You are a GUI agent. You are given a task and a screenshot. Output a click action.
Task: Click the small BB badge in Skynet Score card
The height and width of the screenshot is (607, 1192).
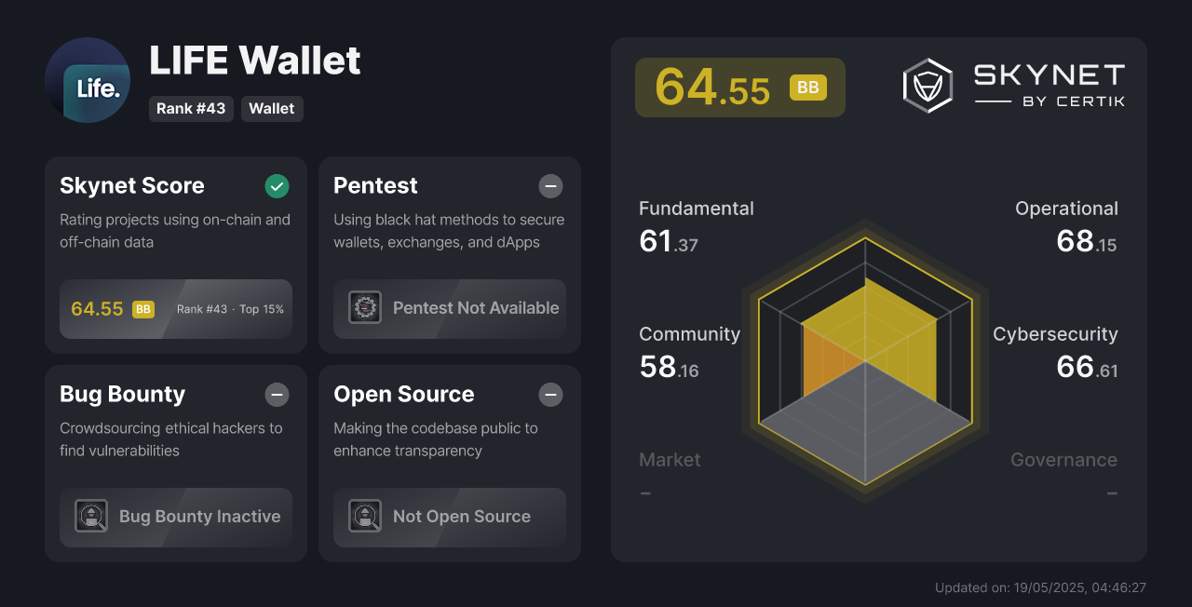(x=143, y=309)
